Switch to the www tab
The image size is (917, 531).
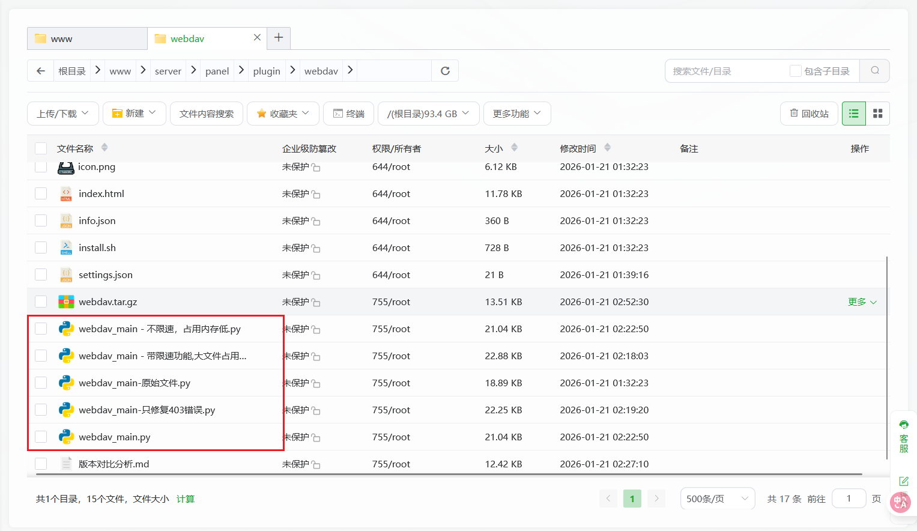pyautogui.click(x=87, y=38)
